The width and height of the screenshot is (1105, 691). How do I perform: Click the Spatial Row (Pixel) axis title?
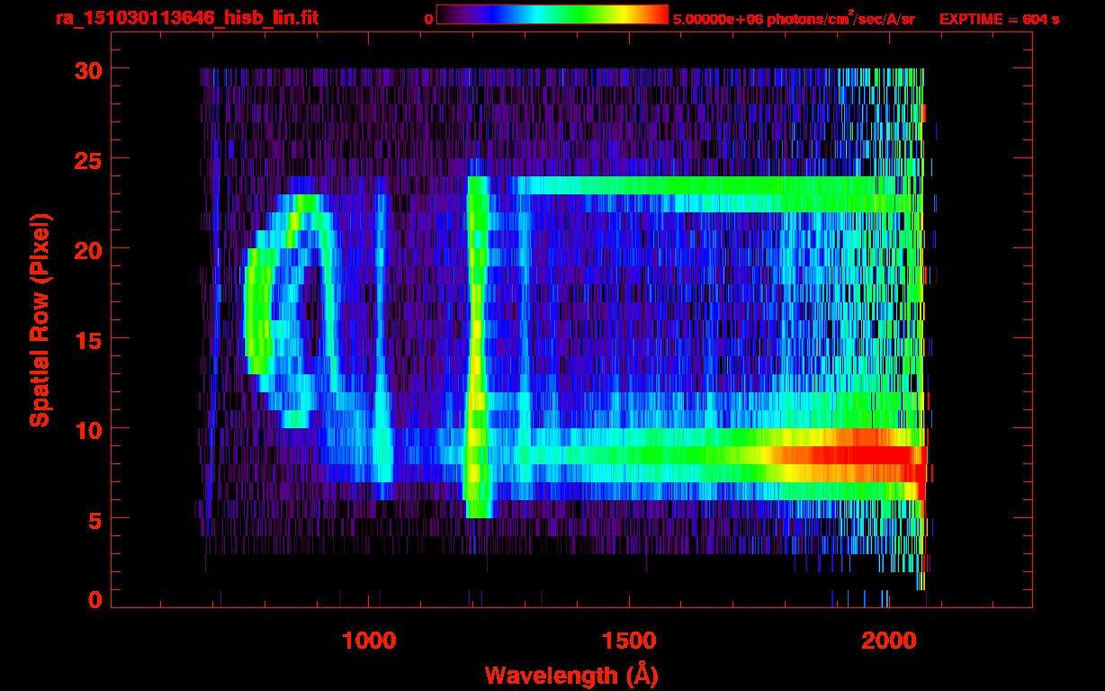(x=40, y=320)
